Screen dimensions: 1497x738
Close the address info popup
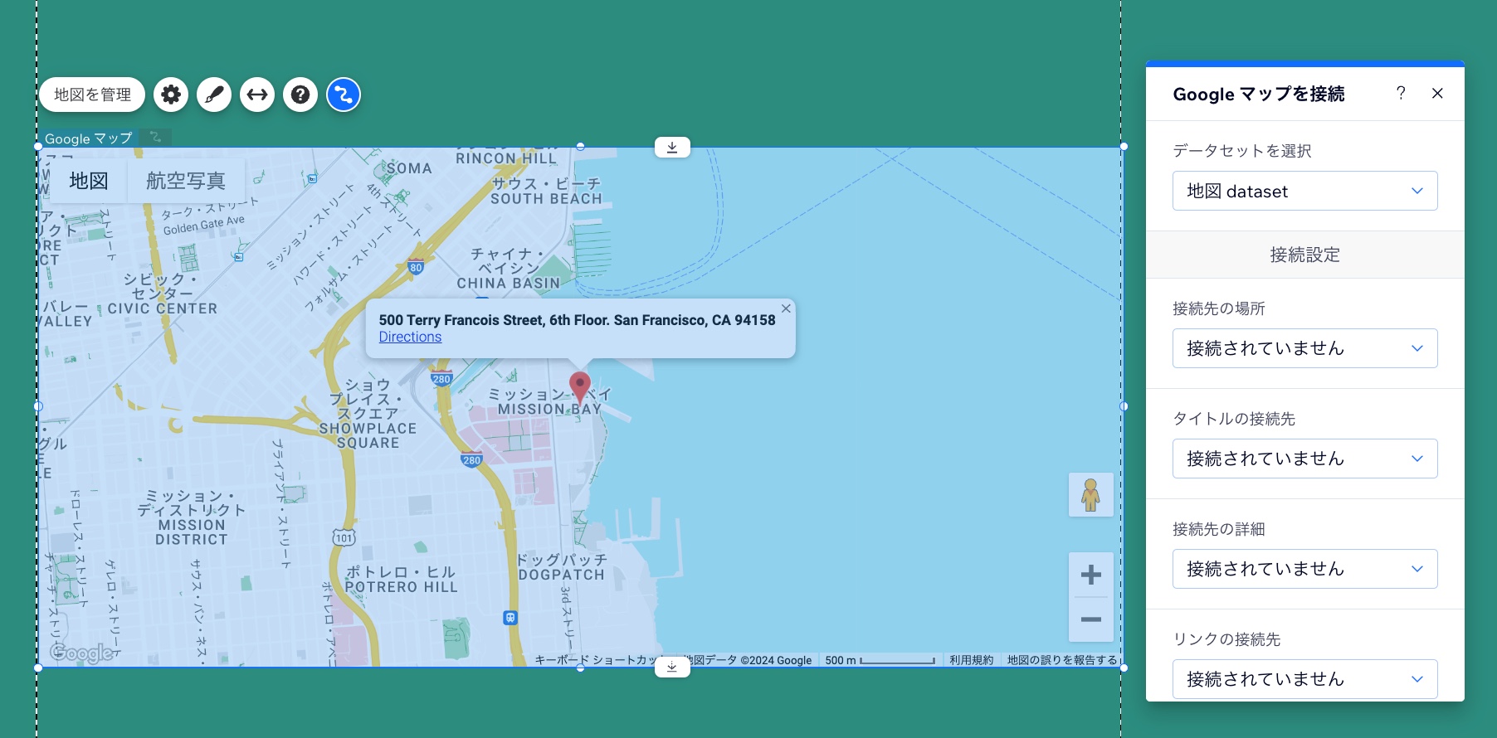(x=785, y=308)
